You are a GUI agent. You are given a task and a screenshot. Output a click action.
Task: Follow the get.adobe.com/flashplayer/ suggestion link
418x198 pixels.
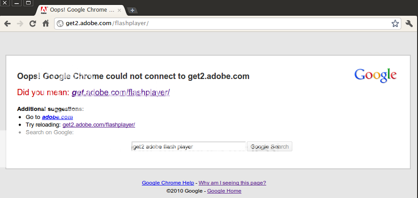(121, 92)
